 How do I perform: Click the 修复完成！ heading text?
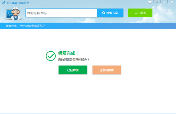coord(68,53)
